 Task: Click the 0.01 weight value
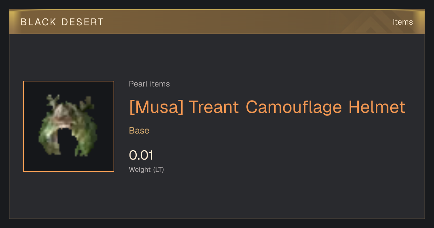coord(141,155)
